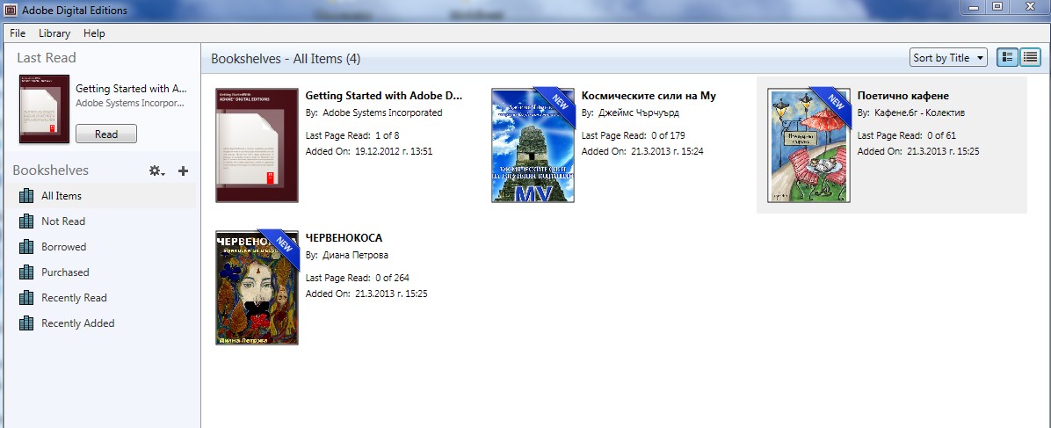This screenshot has width=1051, height=428.
Task: Click the Purchased bookshelf icon
Action: point(26,272)
